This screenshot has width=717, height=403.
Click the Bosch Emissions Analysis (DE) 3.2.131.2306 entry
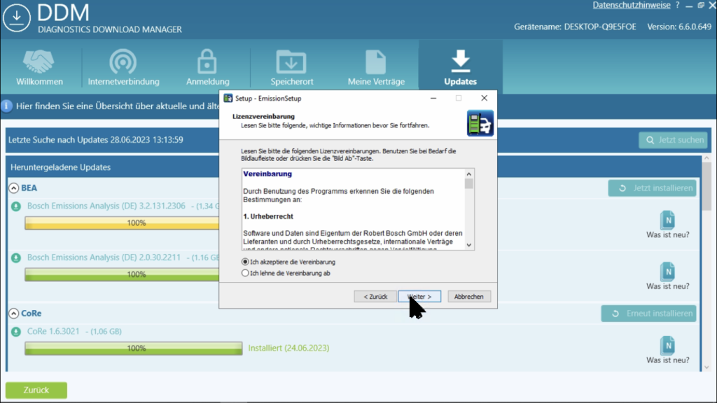[x=106, y=206]
